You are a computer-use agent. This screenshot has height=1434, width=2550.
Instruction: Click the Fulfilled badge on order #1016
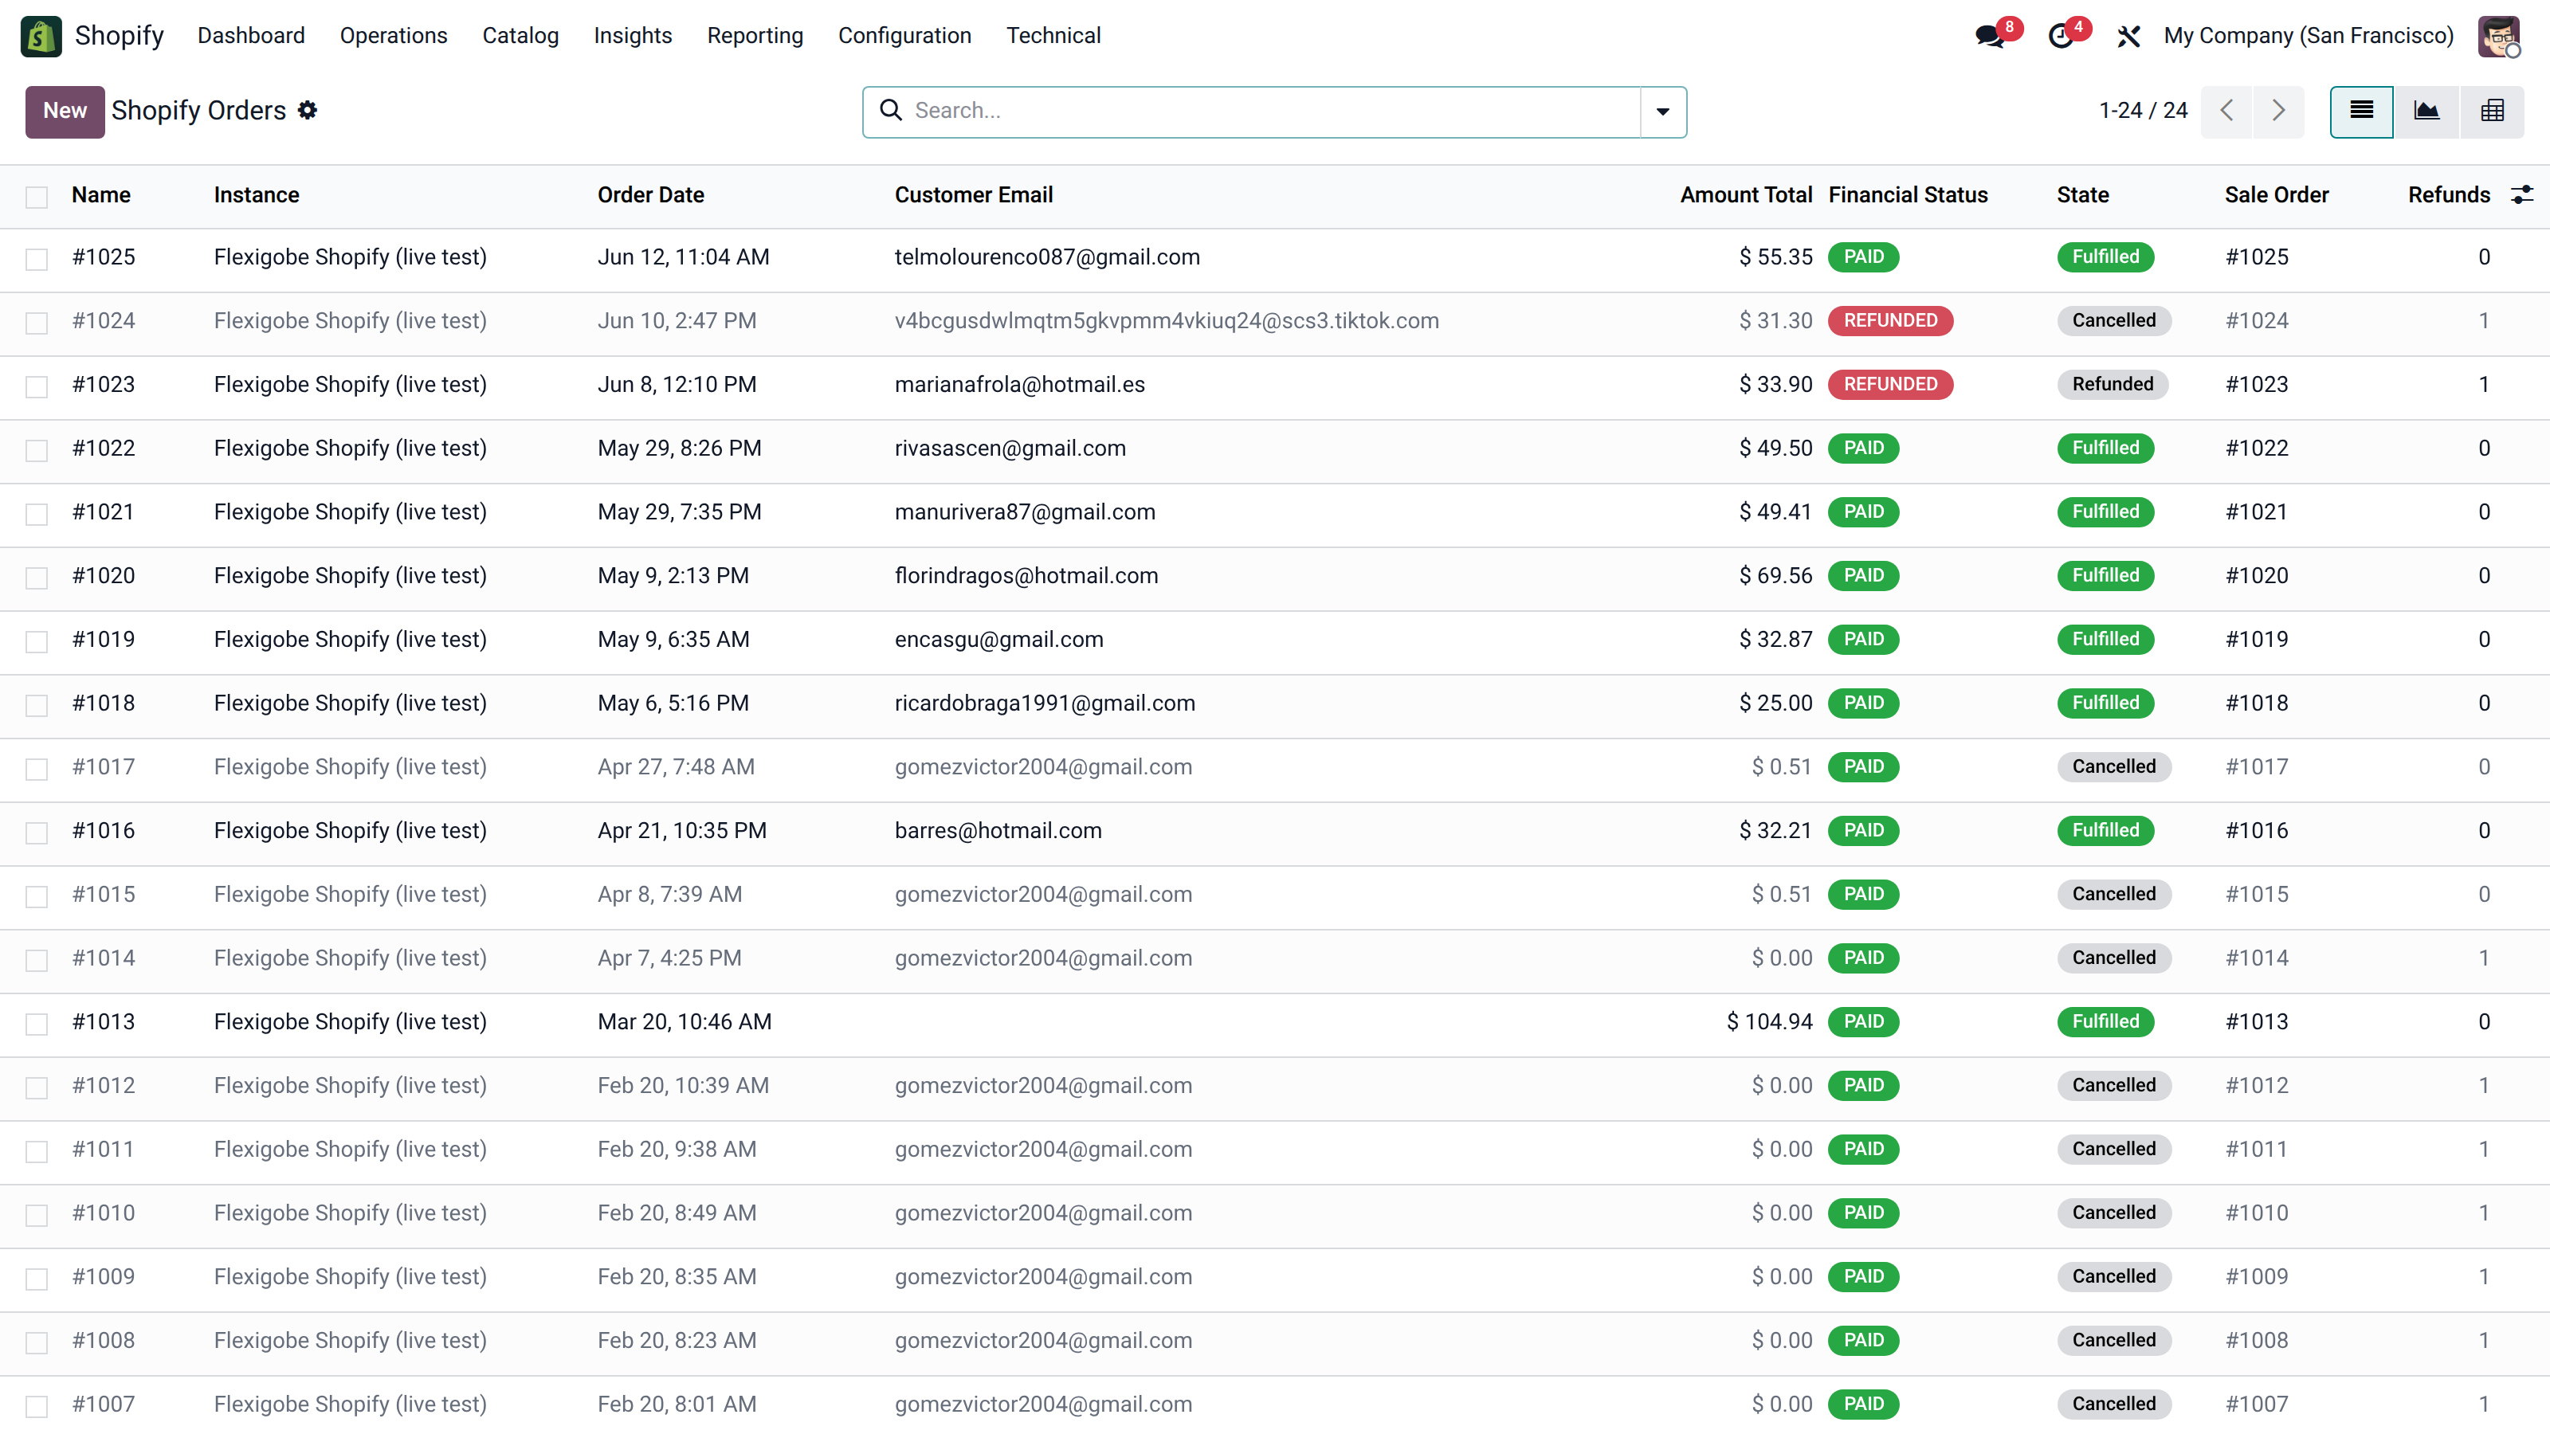(2105, 830)
